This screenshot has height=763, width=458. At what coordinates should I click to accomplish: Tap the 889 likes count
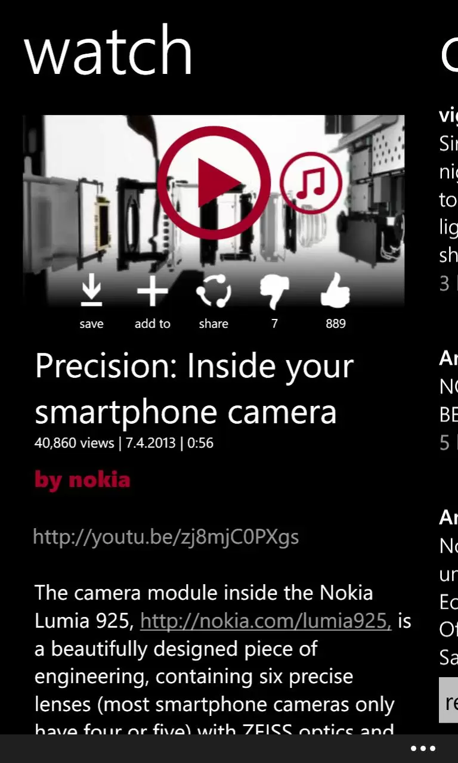click(x=335, y=324)
